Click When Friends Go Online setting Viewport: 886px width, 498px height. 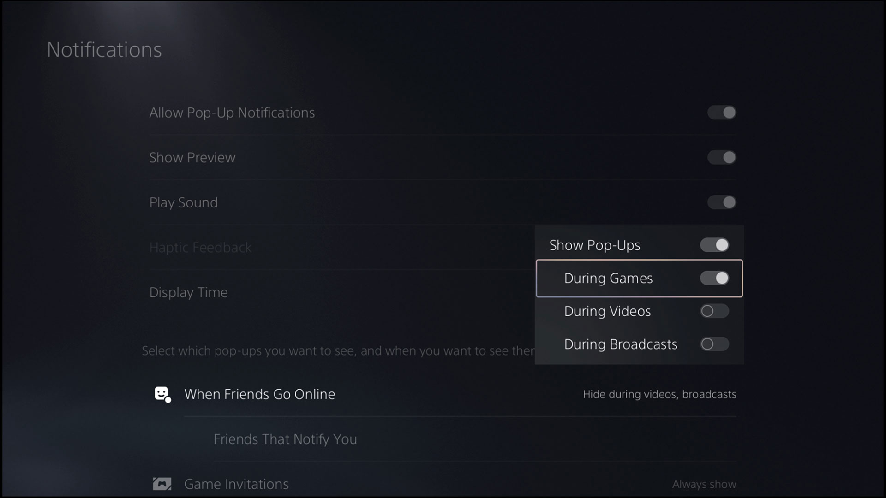point(260,394)
